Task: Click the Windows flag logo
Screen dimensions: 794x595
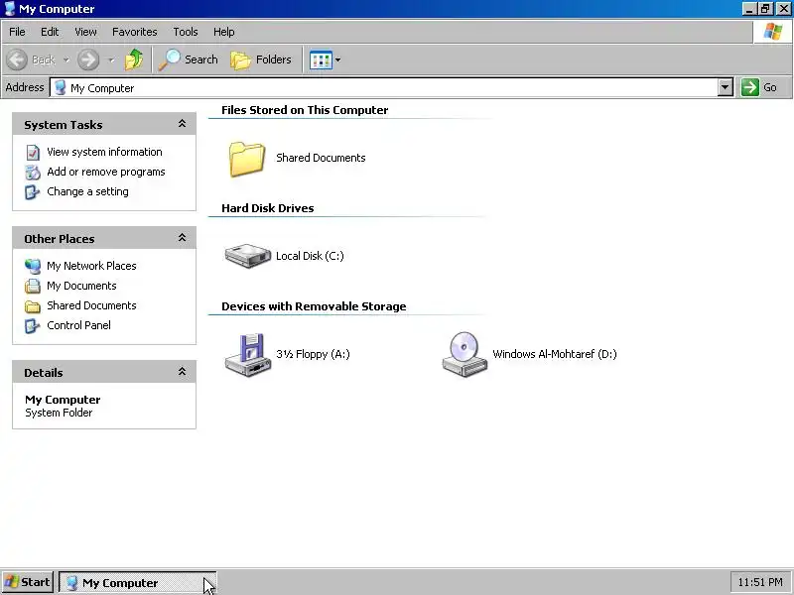Action: tap(772, 32)
